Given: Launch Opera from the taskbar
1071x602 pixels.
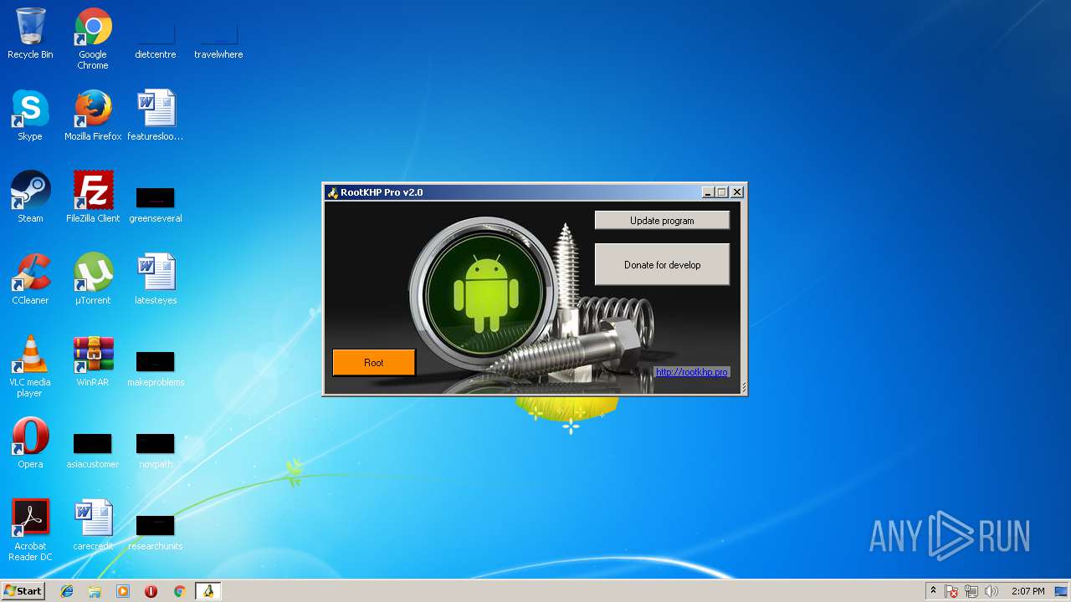Looking at the screenshot, I should (151, 591).
